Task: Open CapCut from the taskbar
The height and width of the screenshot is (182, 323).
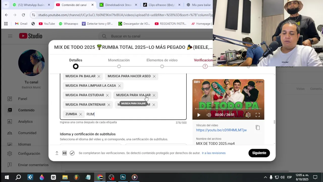Action: pyautogui.click(x=53, y=177)
